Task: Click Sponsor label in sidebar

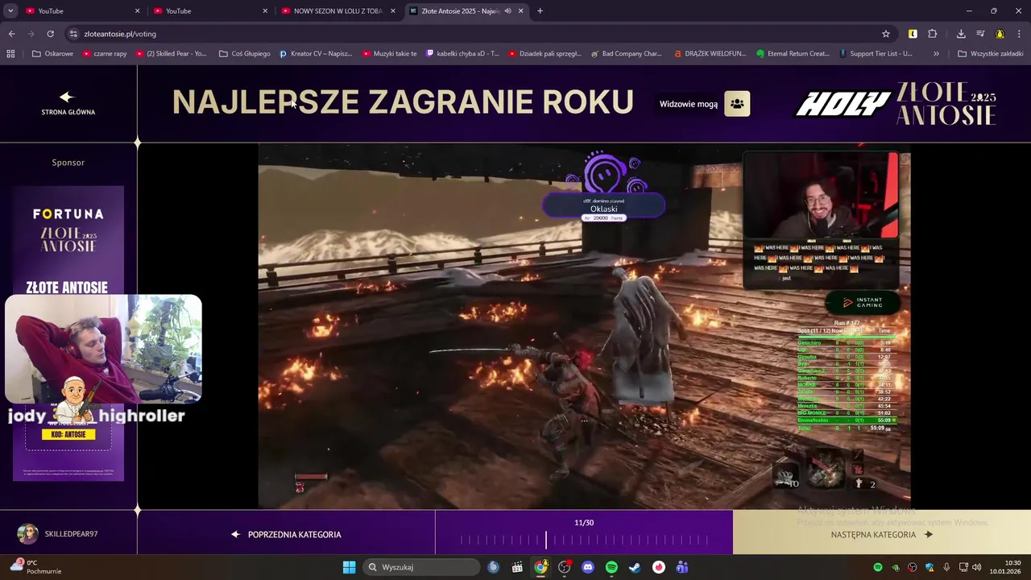Action: coord(68,163)
